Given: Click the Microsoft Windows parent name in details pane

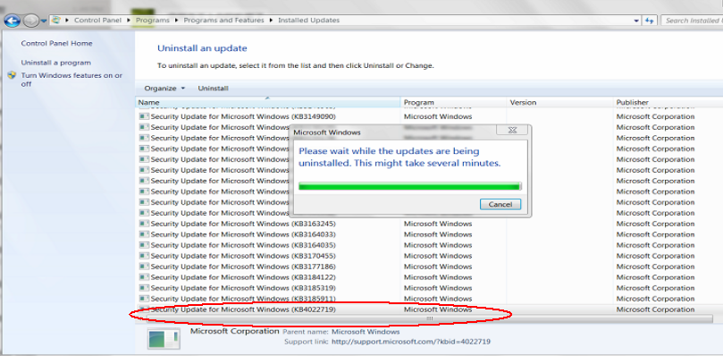Looking at the screenshot, I should pos(366,332).
